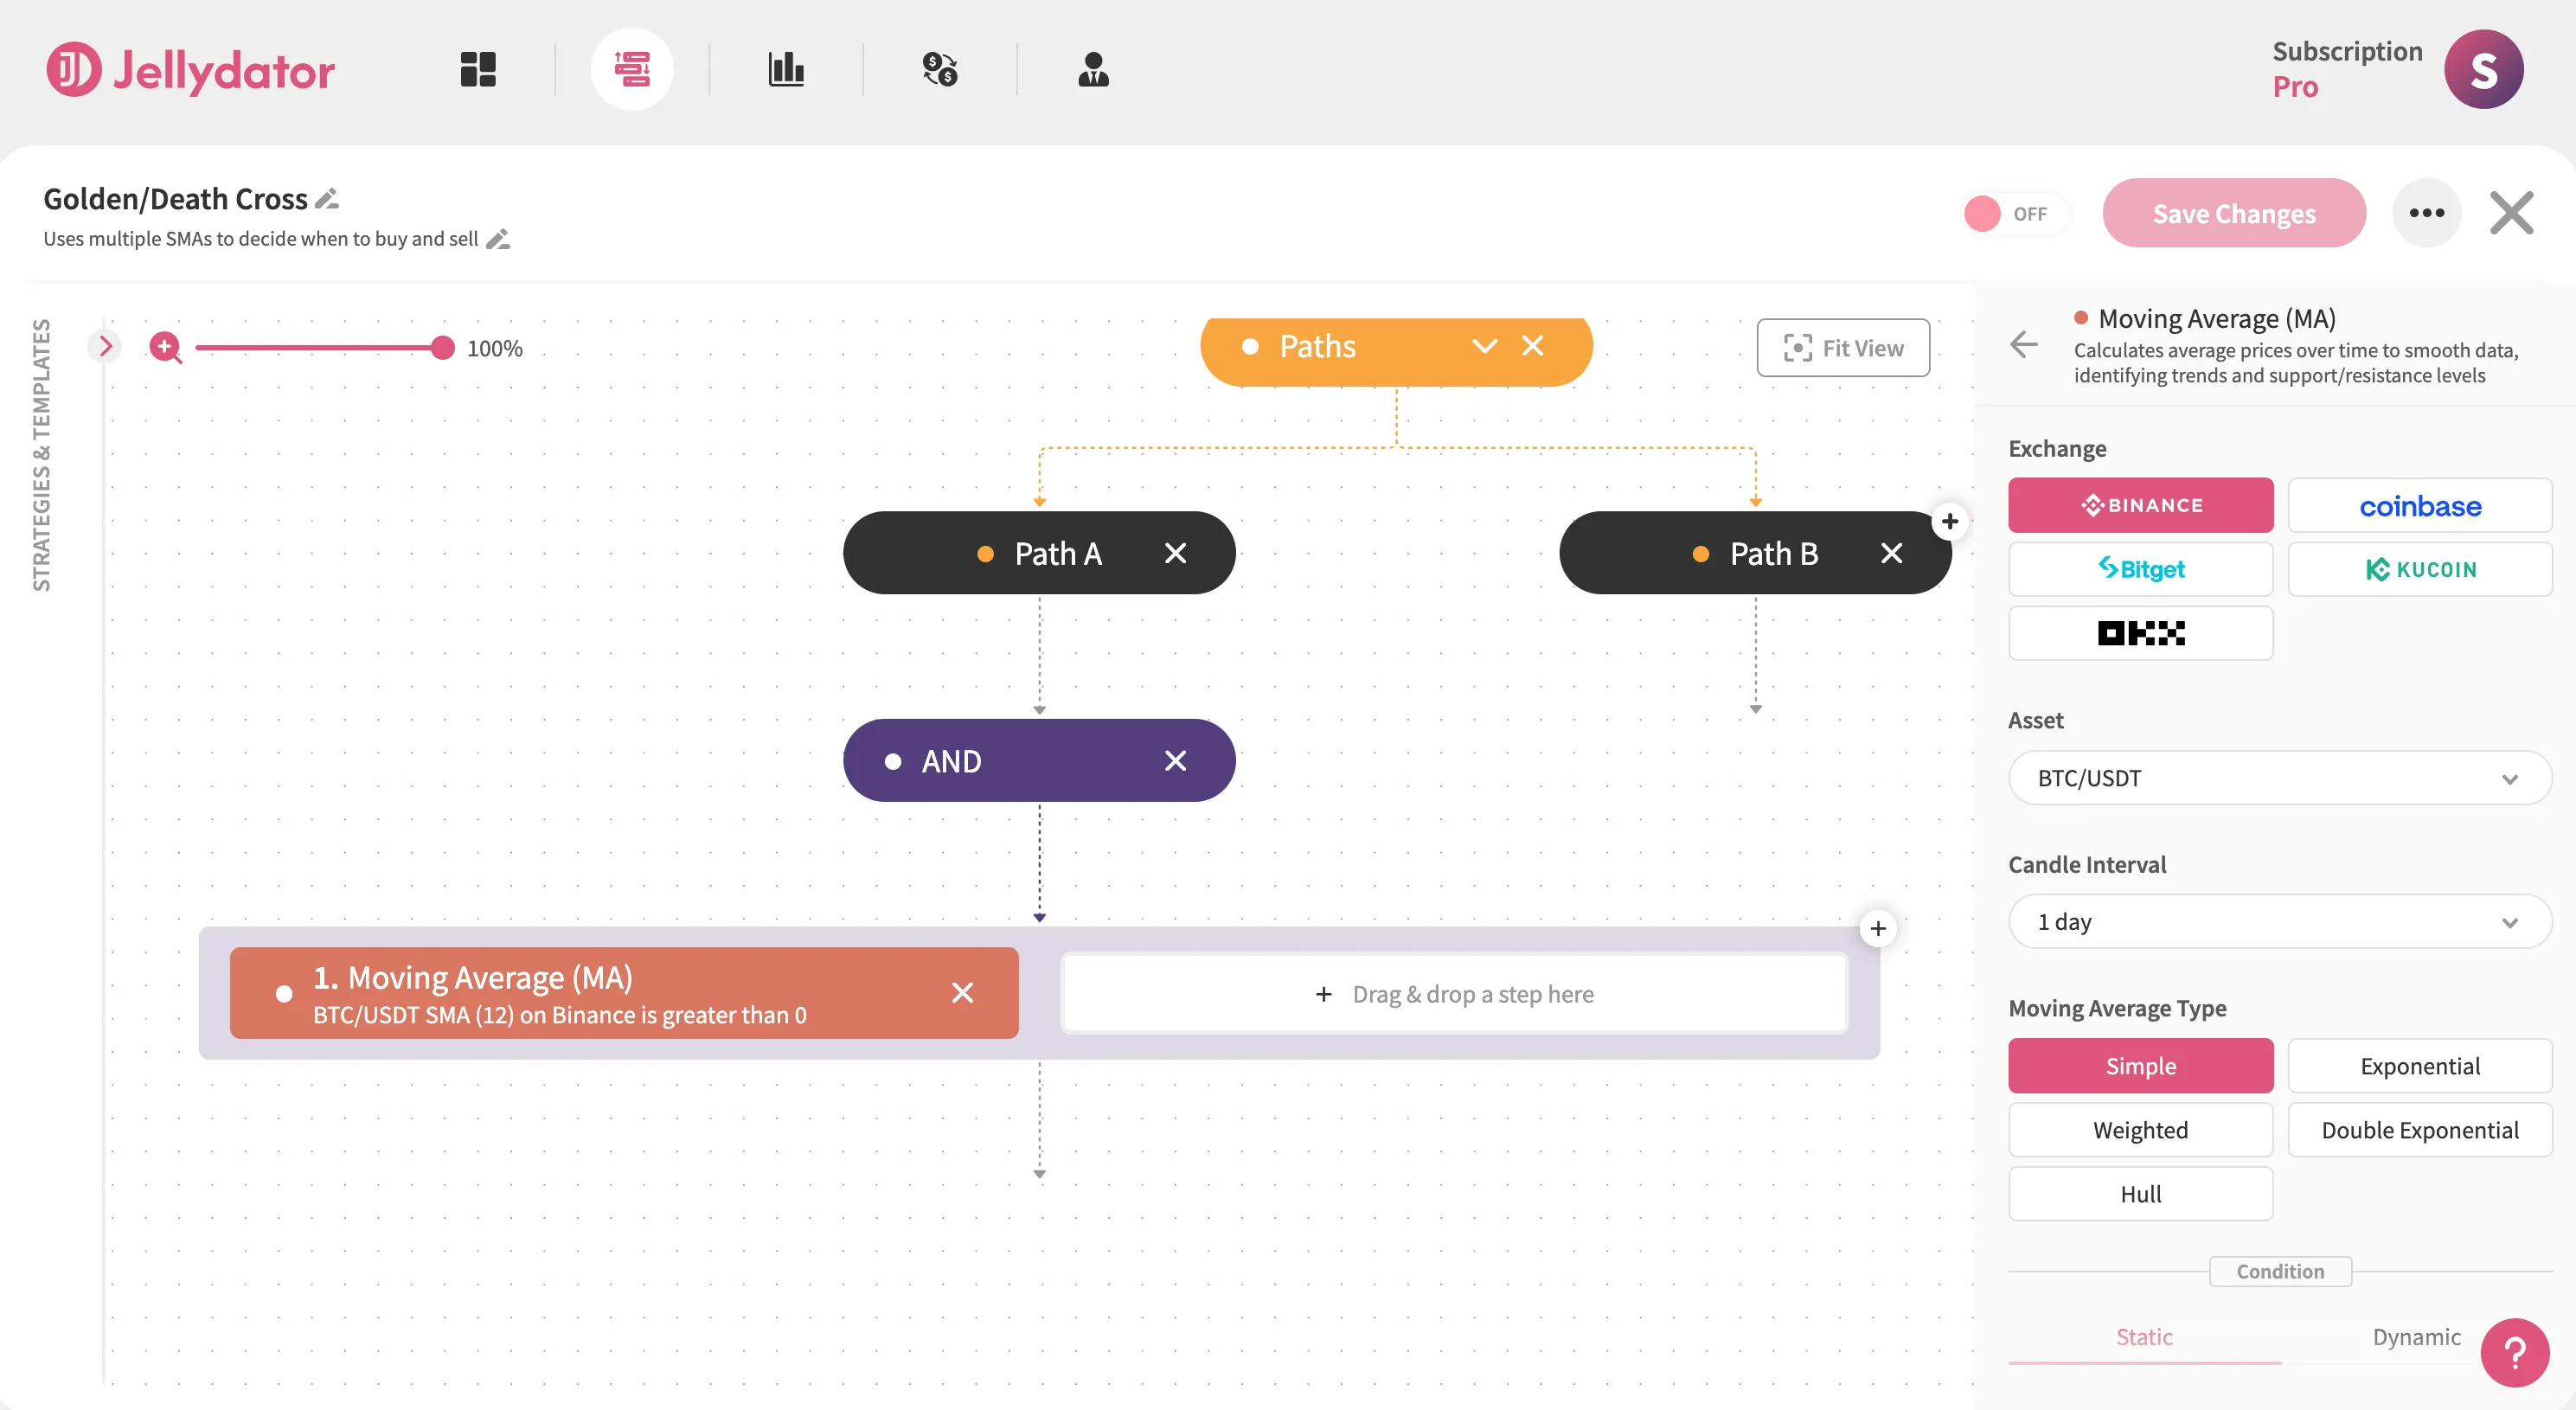Select the Moving Average (MA) step card
2576x1410 pixels.
click(624, 993)
